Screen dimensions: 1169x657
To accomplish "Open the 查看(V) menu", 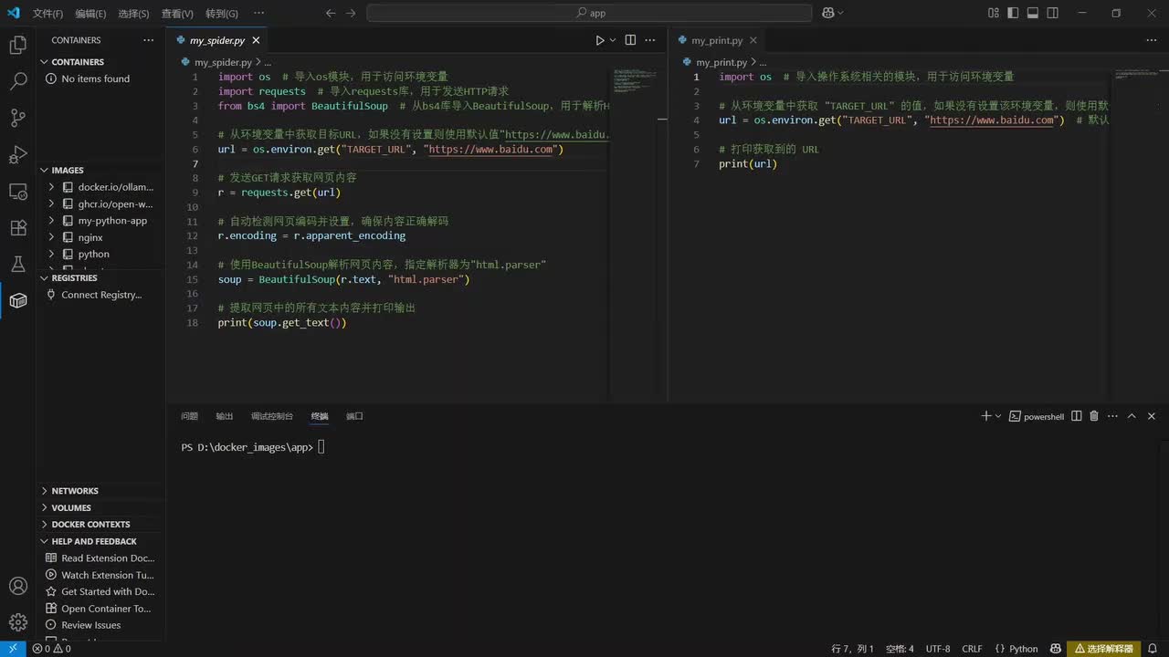I will point(177,14).
